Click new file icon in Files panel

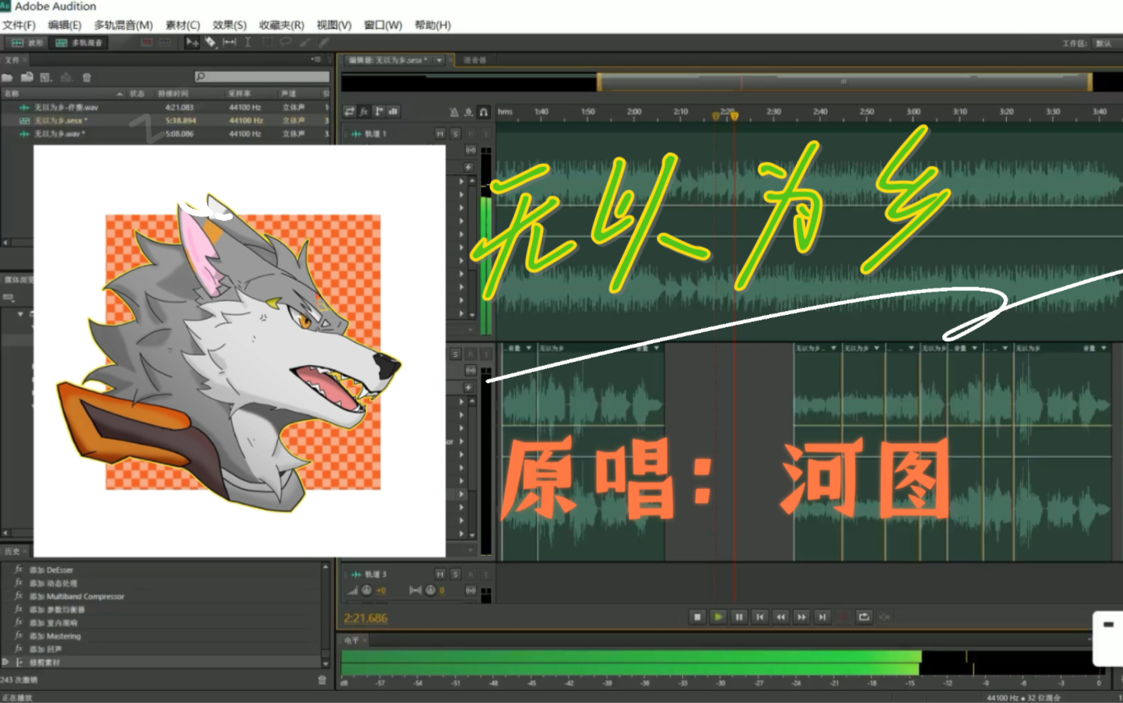click(46, 77)
